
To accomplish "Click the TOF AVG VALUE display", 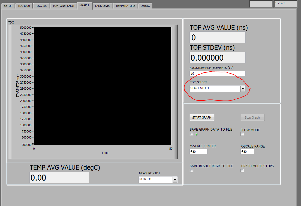I will click(218, 37).
